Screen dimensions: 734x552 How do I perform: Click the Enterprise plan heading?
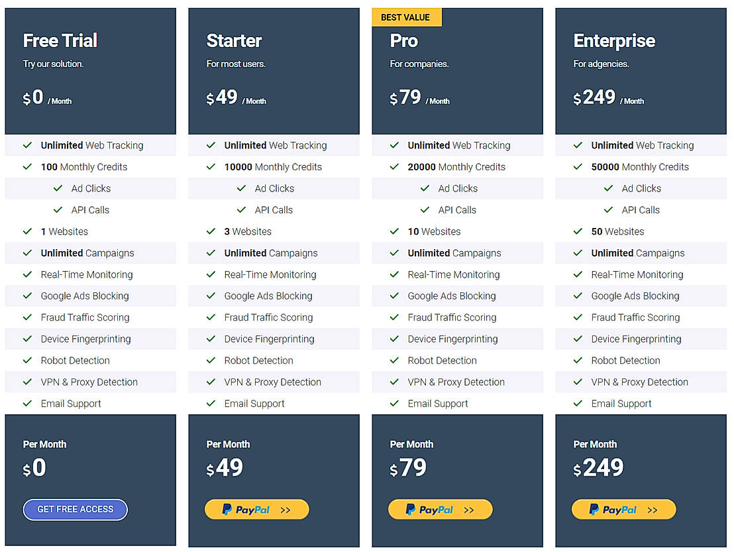(614, 40)
